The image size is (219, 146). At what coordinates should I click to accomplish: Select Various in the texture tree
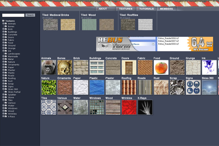[x=12, y=103]
